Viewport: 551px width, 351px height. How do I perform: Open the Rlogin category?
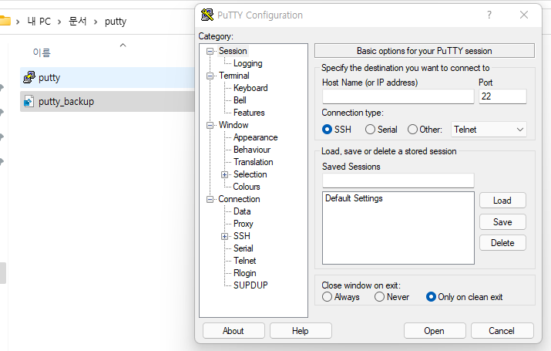(244, 273)
